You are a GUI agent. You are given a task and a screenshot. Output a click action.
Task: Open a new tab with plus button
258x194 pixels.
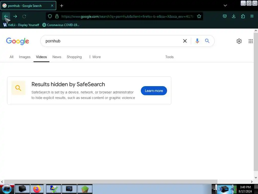pos(61,6)
